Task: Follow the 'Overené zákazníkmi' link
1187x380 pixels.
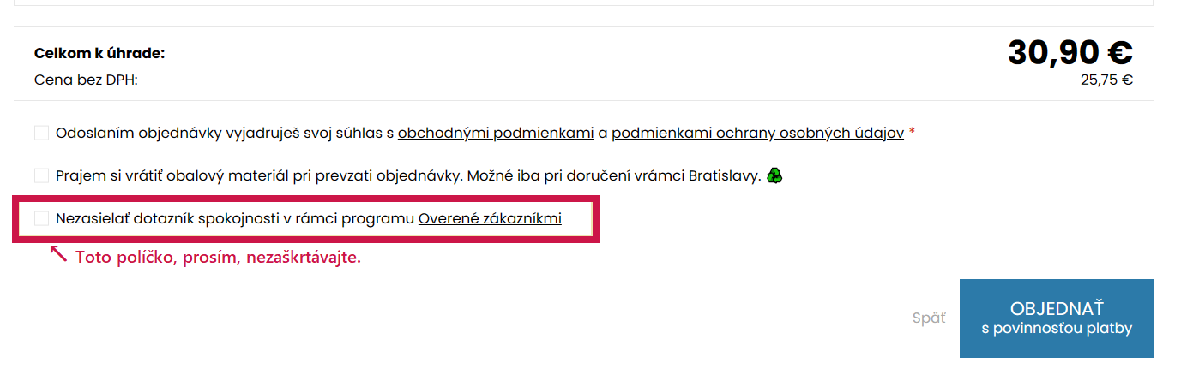Action: 490,219
